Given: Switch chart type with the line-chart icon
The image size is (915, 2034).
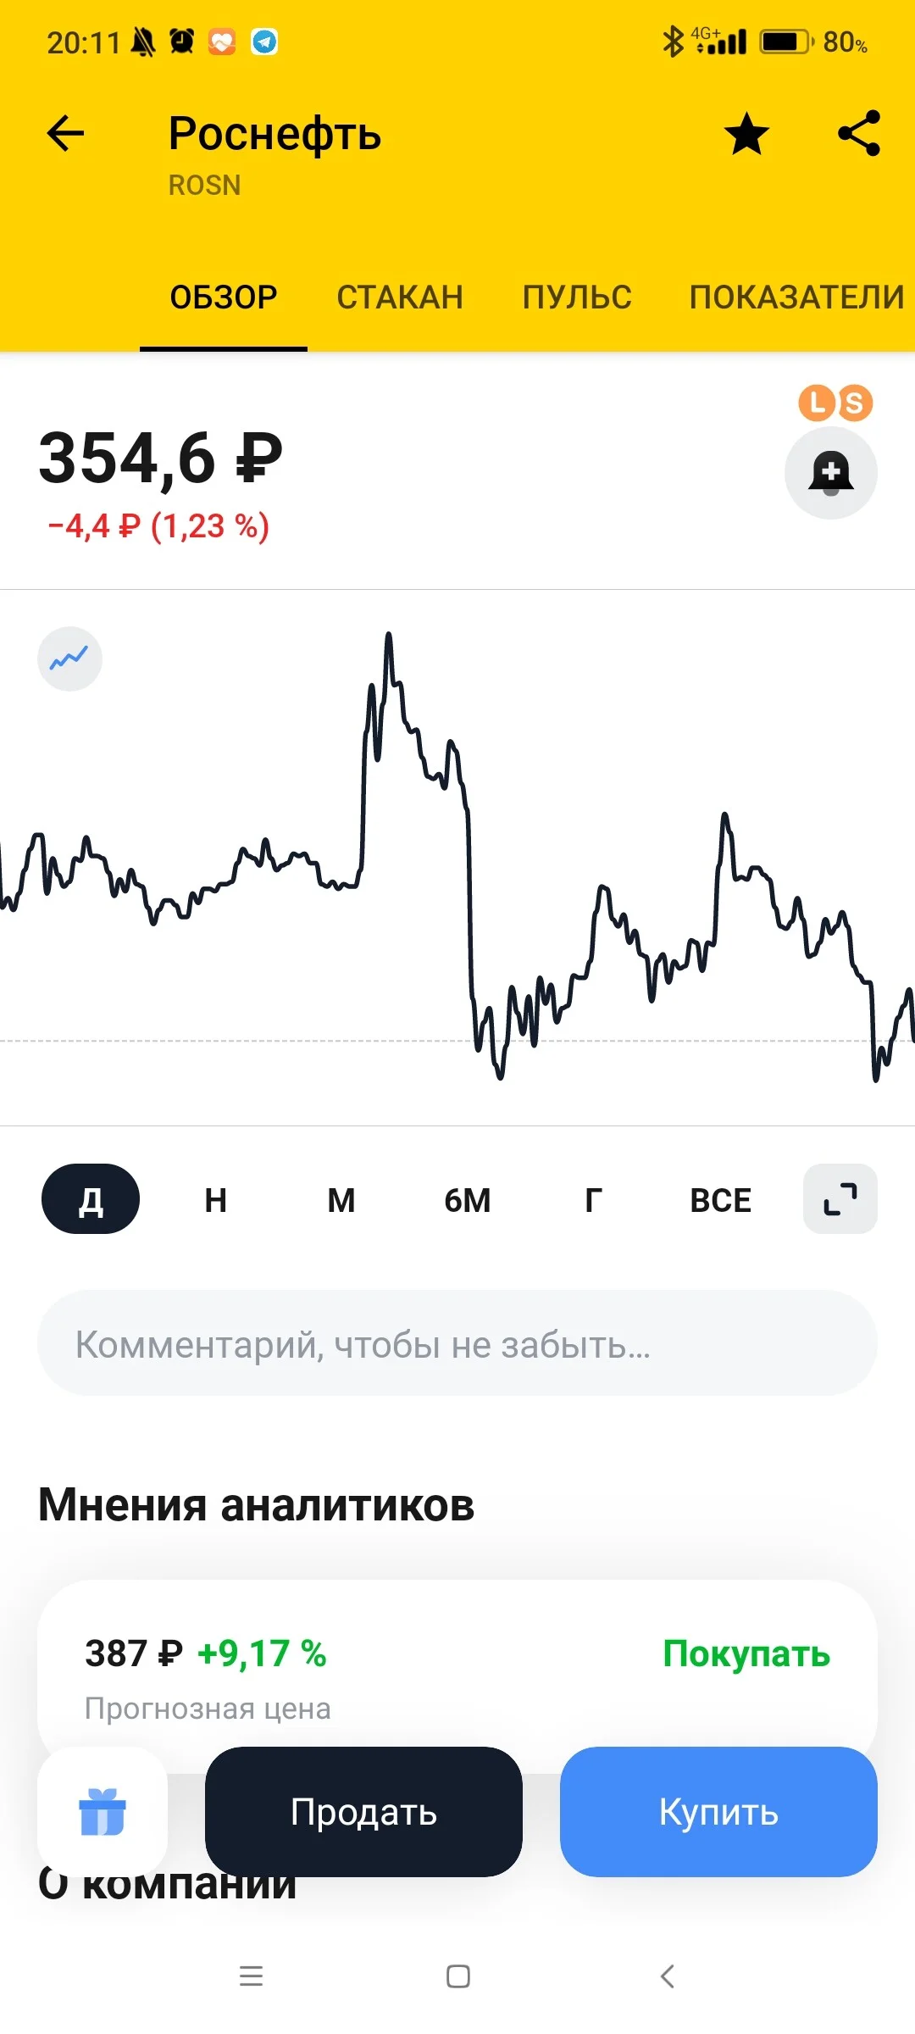Looking at the screenshot, I should [x=69, y=659].
